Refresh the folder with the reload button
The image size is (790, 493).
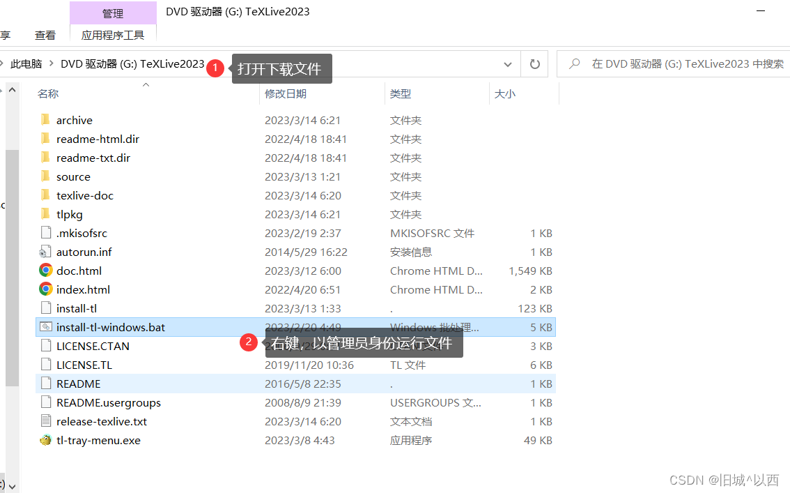point(534,64)
